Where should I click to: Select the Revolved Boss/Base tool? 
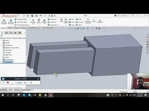tap(11, 22)
